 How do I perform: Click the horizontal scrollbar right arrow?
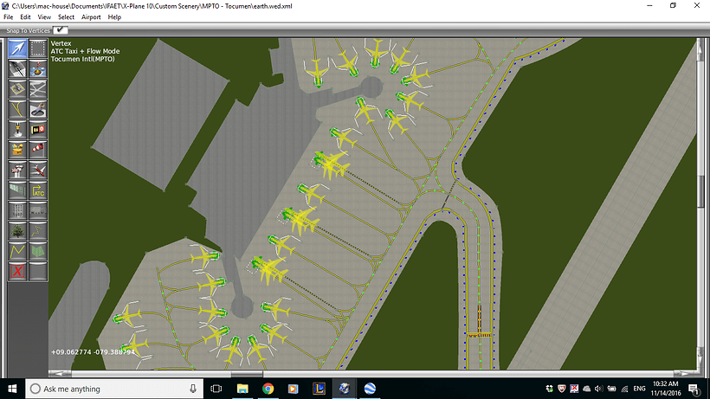685,374
